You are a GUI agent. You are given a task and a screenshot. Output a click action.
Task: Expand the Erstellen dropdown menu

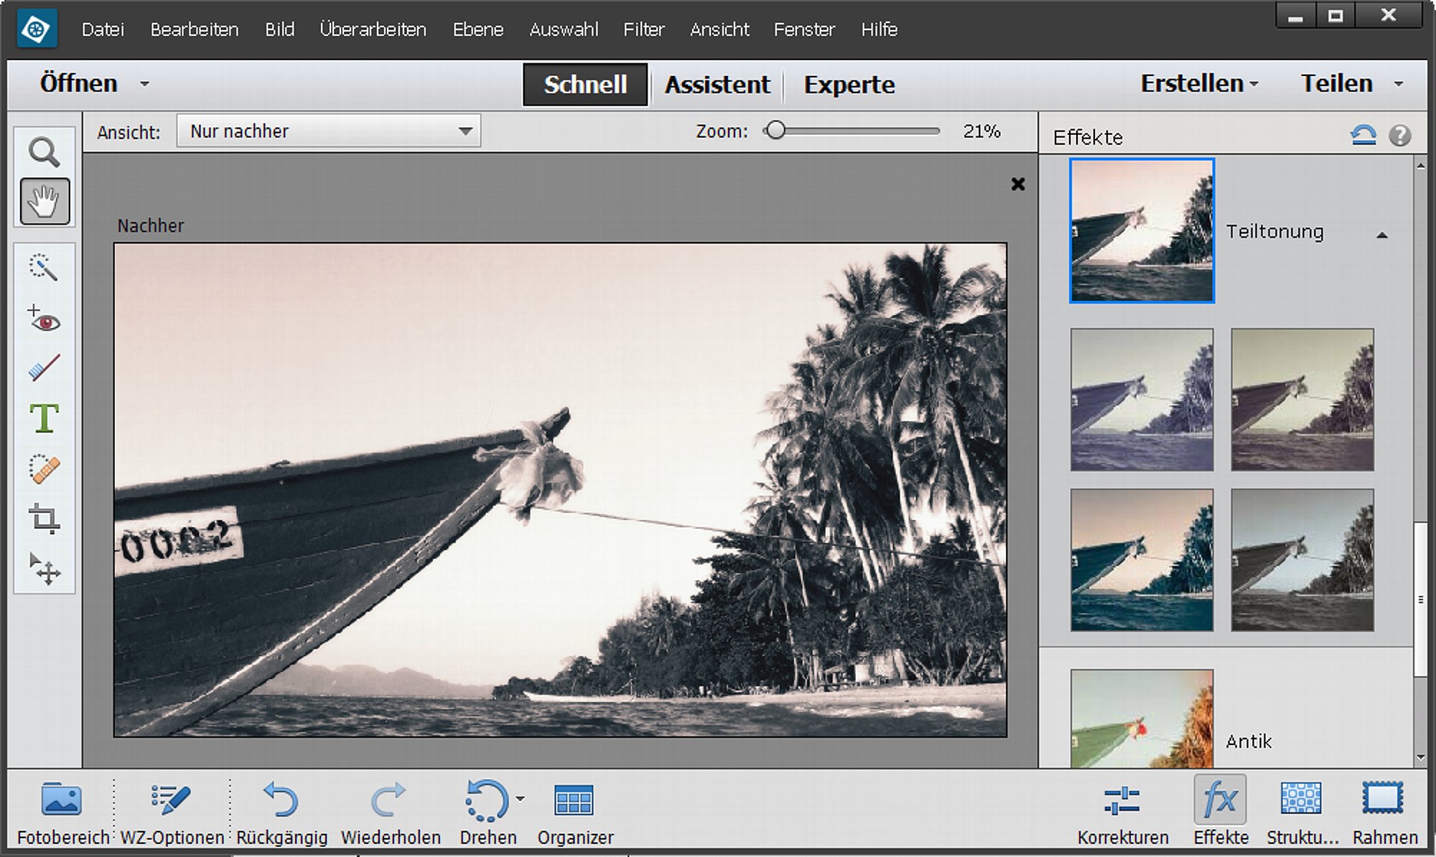tap(1199, 84)
